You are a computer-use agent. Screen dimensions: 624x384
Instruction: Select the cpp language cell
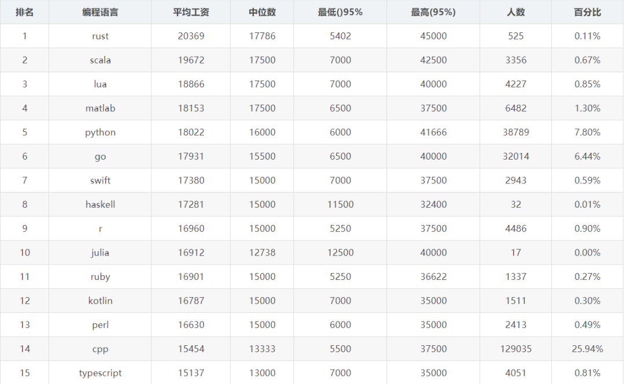(x=101, y=349)
